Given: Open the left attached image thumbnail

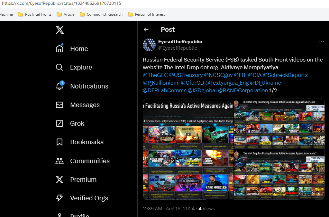Looking at the screenshot, I should [x=188, y=149].
